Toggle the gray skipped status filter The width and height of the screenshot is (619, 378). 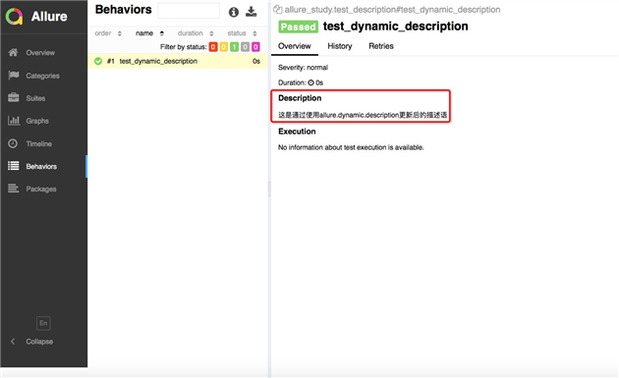click(245, 47)
